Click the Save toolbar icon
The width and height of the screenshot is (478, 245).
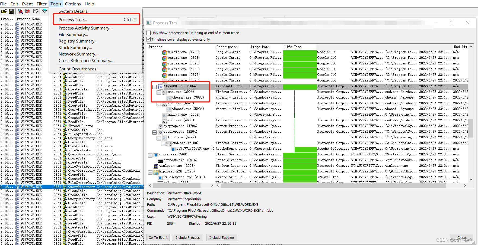point(11,11)
